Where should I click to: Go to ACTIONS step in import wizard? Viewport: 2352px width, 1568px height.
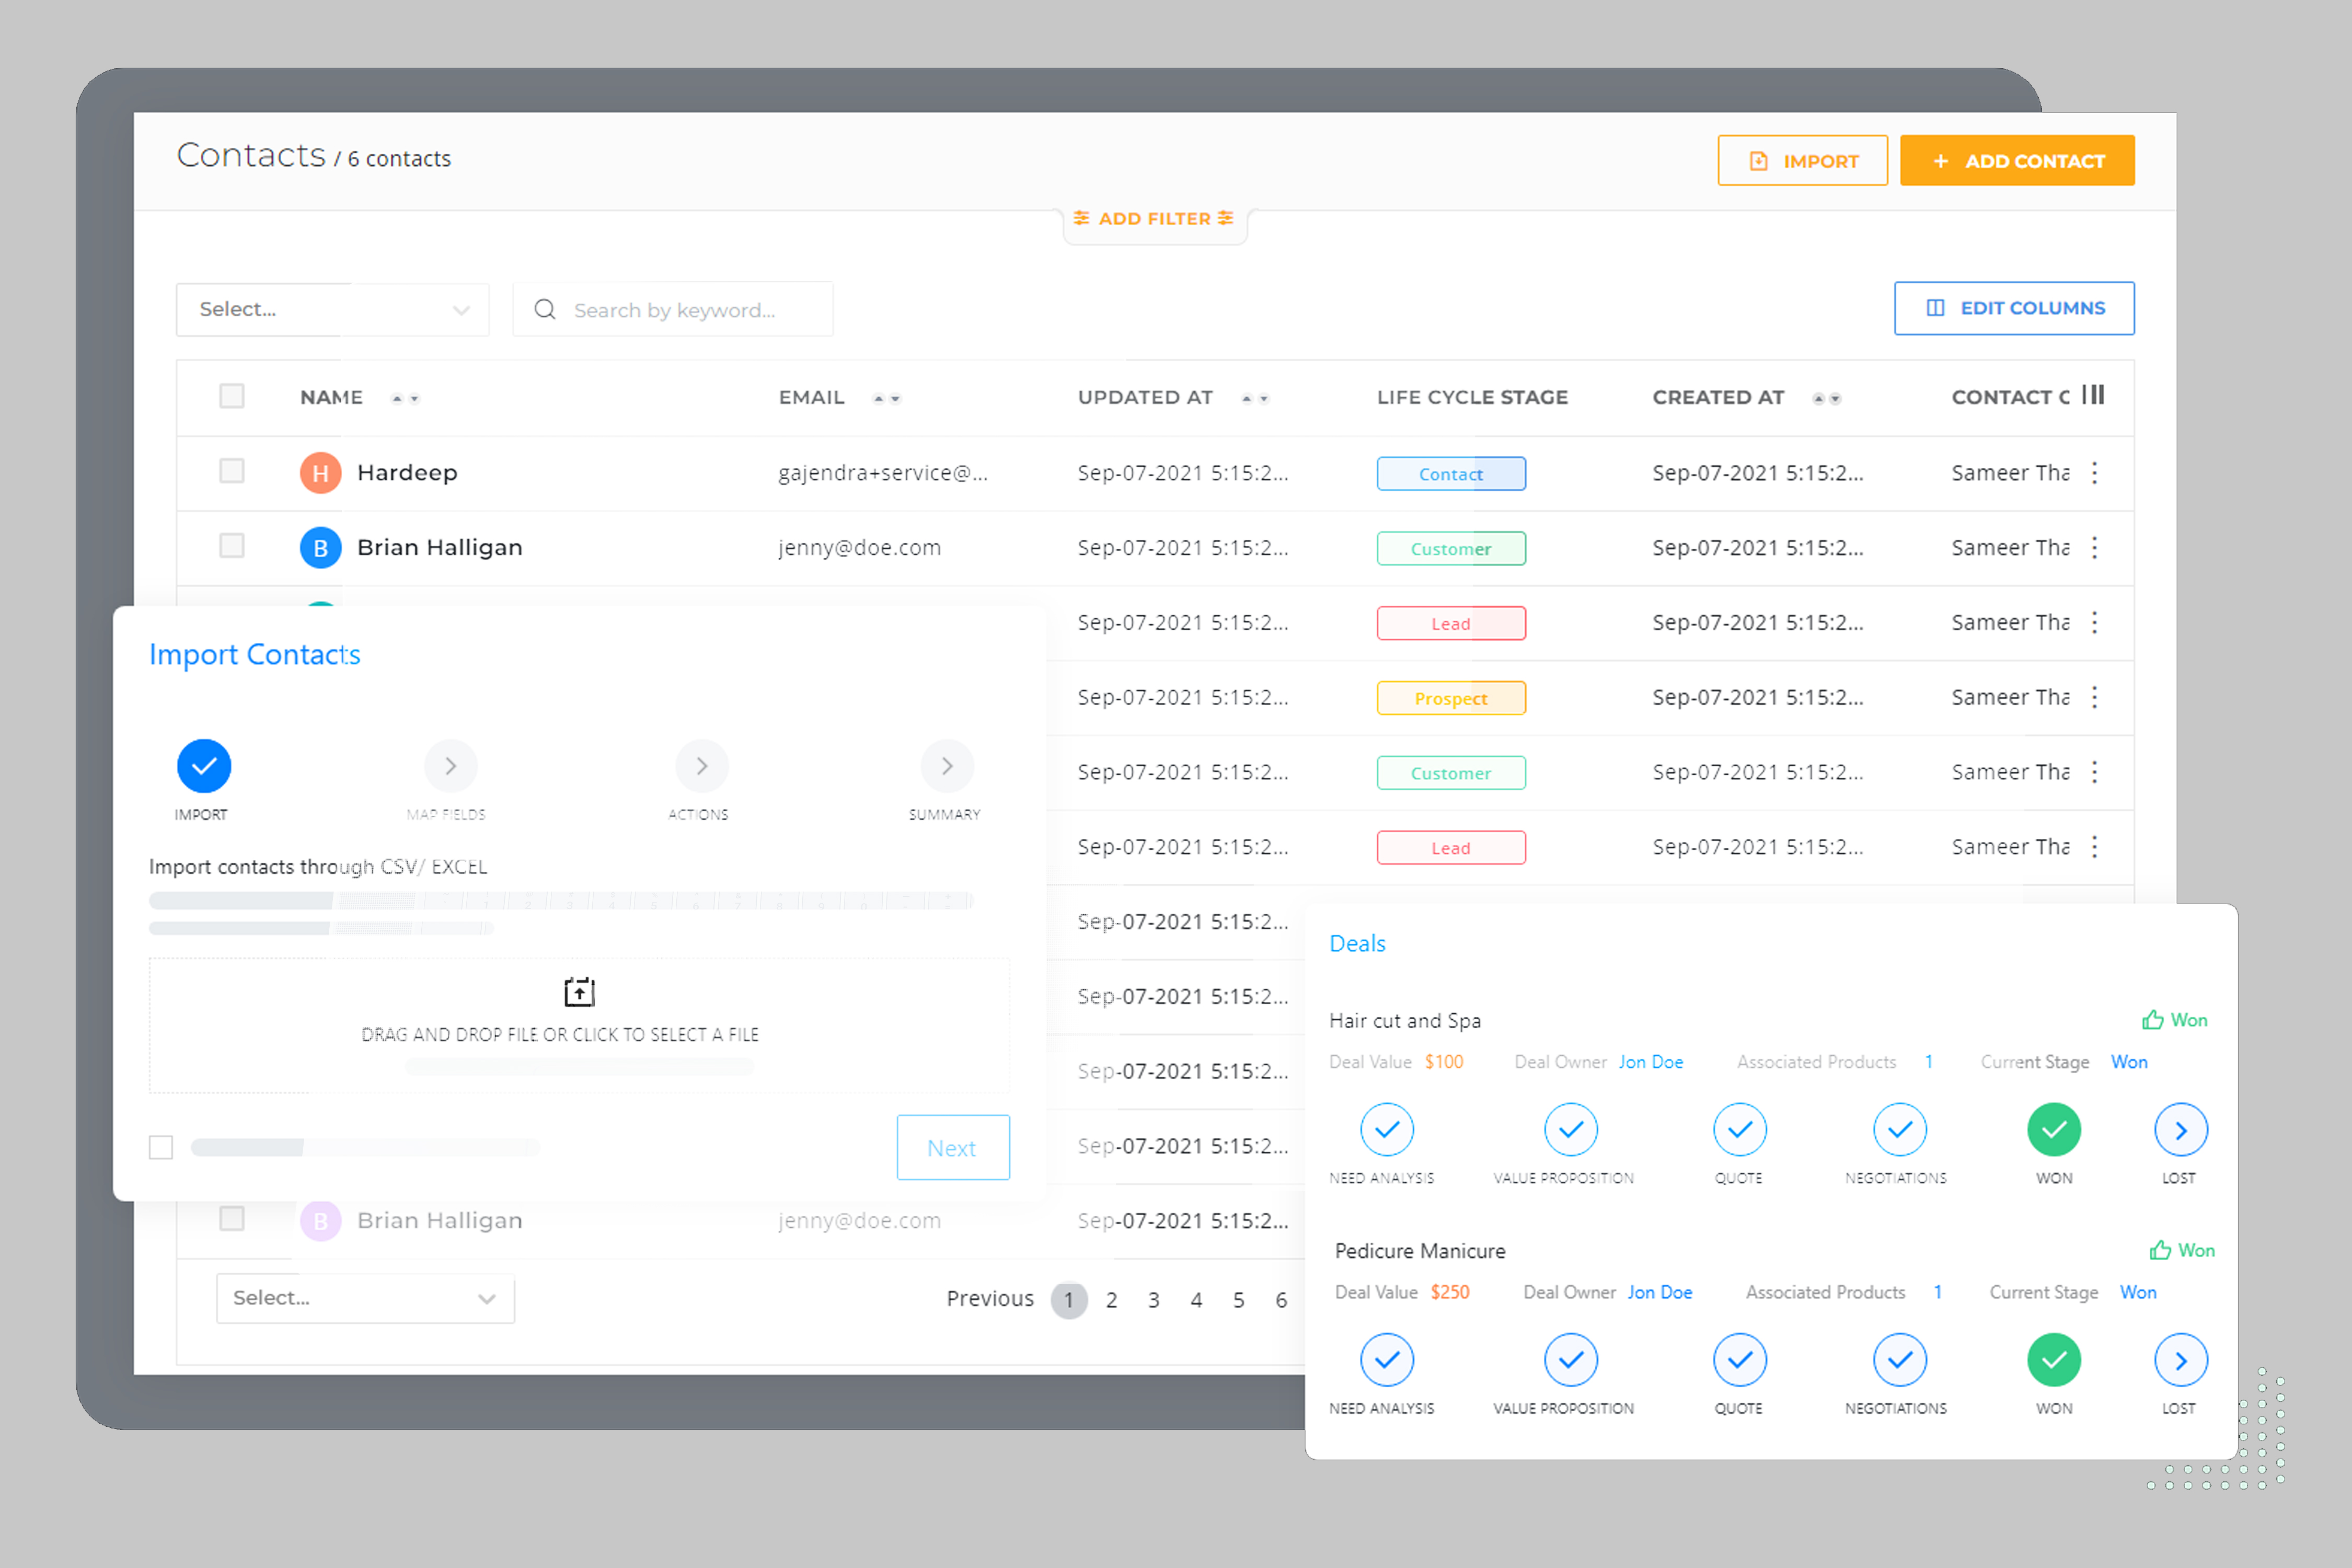pos(702,766)
